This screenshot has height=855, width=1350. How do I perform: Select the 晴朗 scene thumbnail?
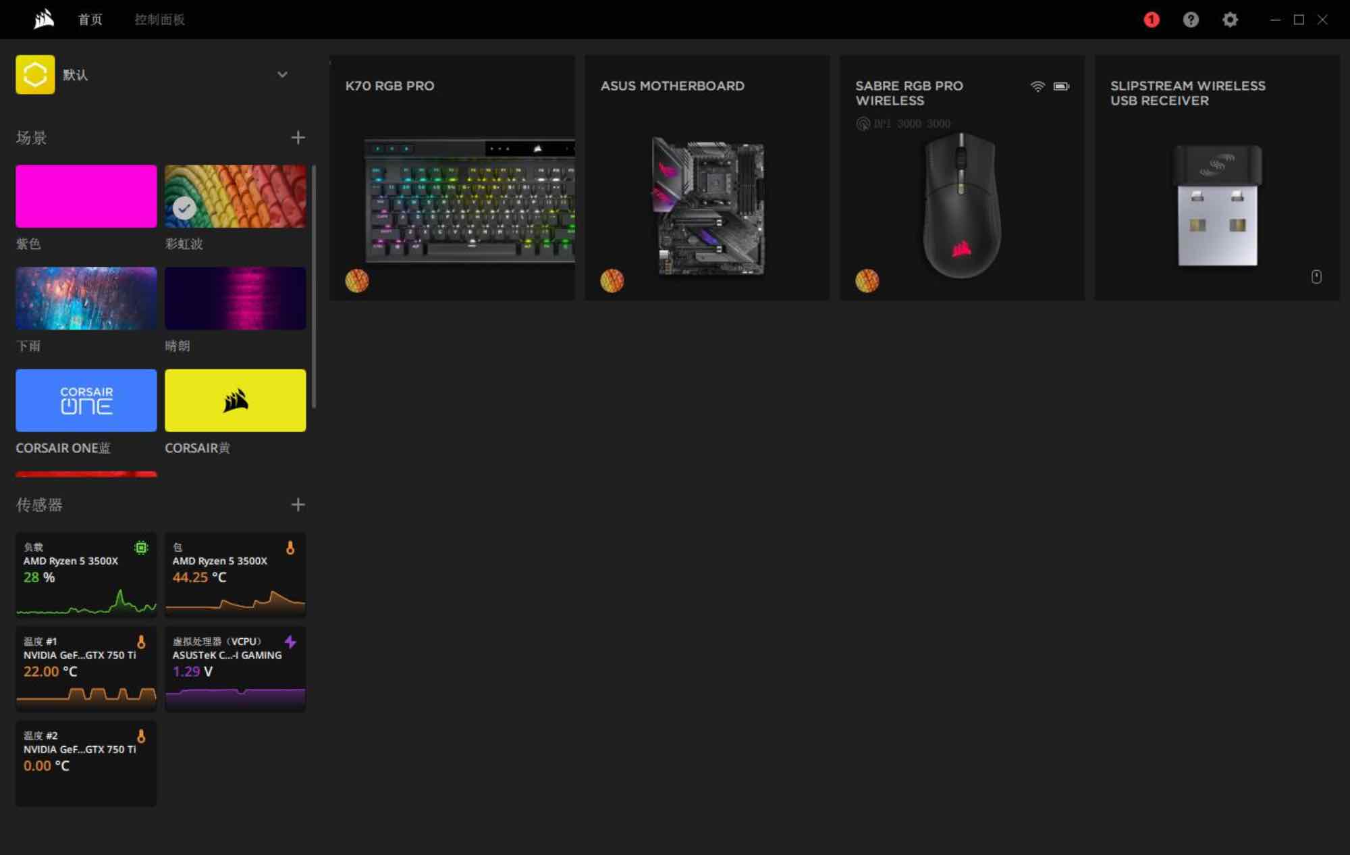[235, 299]
